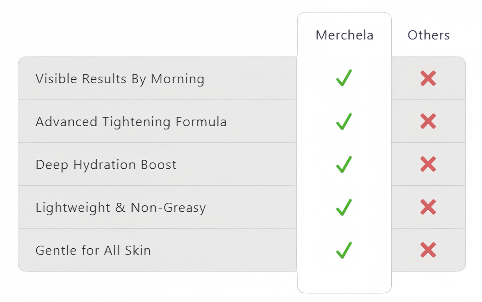Select the Others column header

point(429,35)
